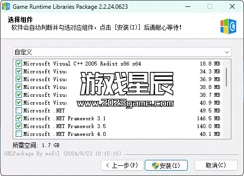Click the 安装(I) install button

coord(166,165)
